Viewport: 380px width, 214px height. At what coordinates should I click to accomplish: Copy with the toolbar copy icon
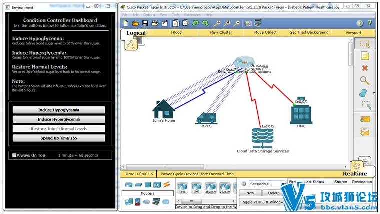tap(176, 23)
